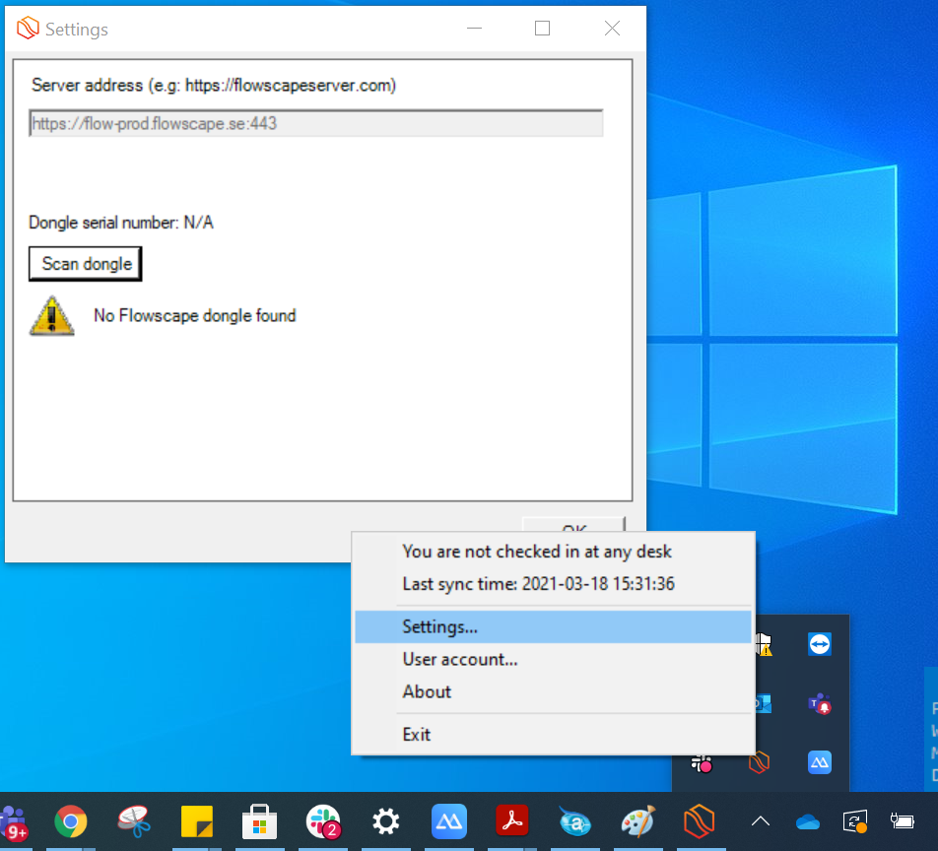Switch to Flowscape app in the taskbar
The height and width of the screenshot is (851, 938).
(x=700, y=821)
